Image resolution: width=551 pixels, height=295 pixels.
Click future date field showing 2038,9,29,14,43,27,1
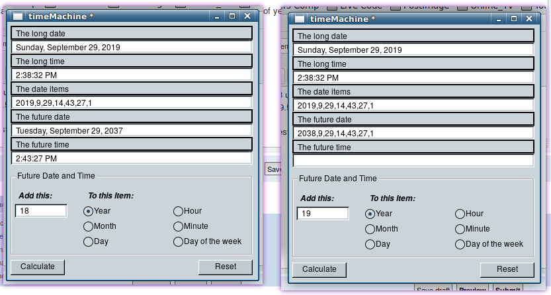coord(413,133)
